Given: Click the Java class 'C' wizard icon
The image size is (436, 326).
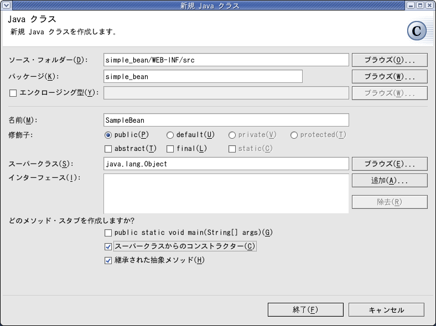Looking at the screenshot, I should point(417,31).
